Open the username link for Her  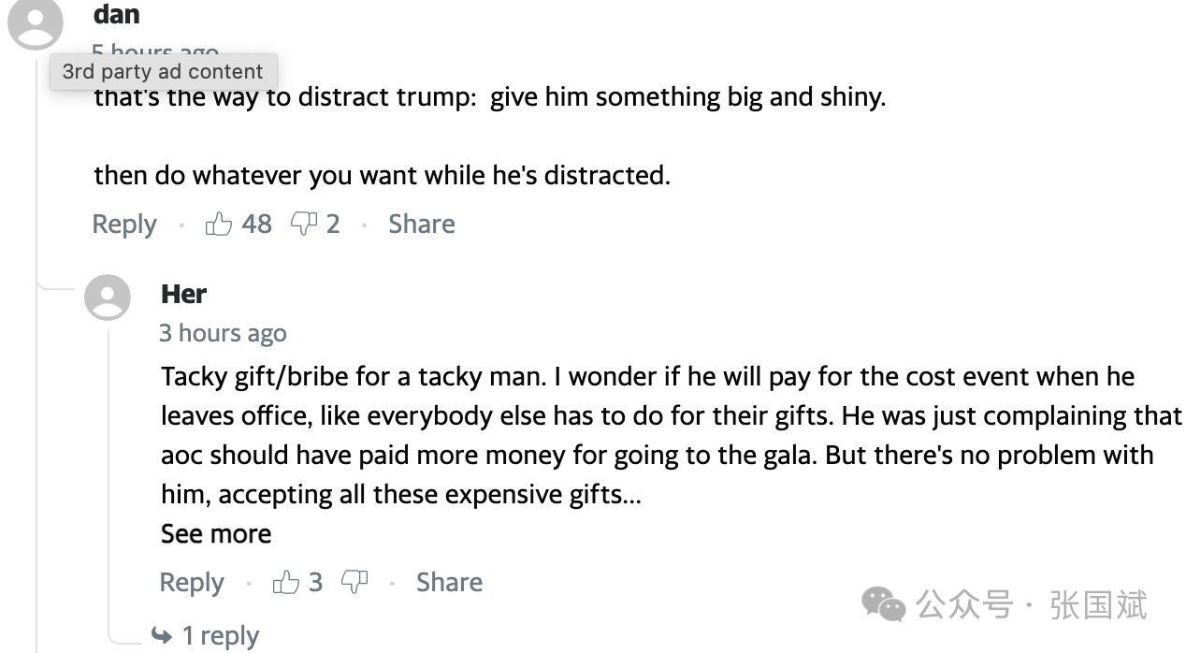tap(183, 294)
